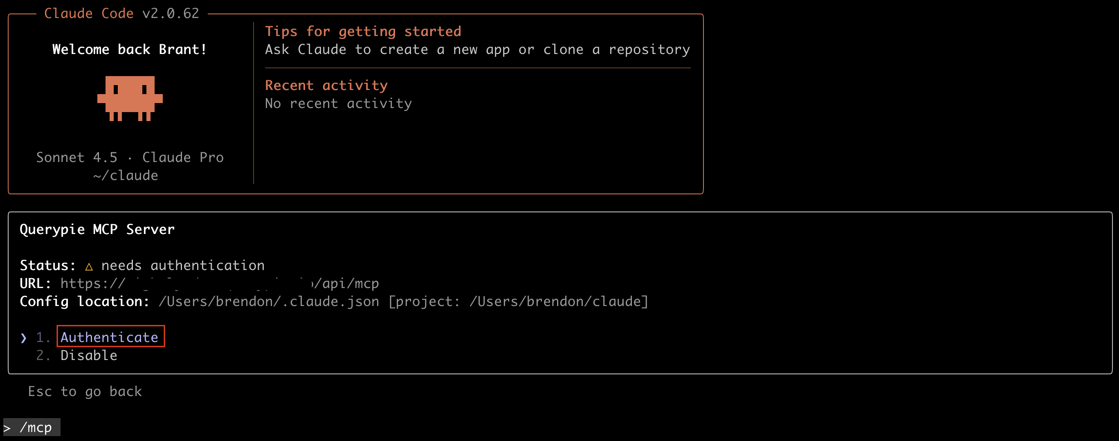1119x441 pixels.
Task: Select the Authenticate option
Action: pos(110,337)
